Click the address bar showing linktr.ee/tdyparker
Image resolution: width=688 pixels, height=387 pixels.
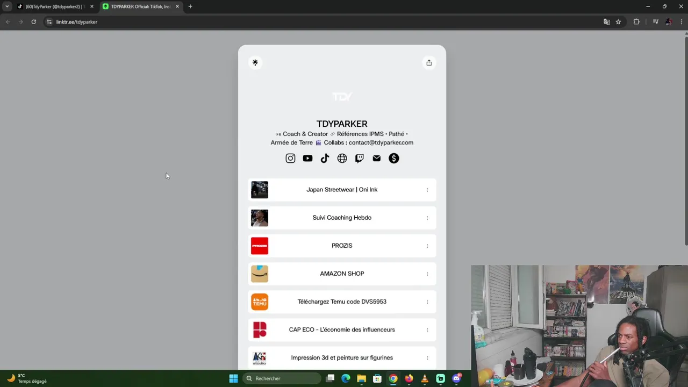click(322, 21)
